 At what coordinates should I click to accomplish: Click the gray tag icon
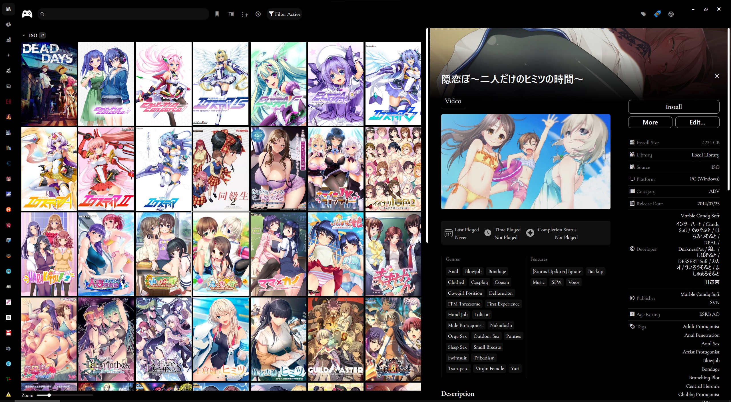pos(644,14)
